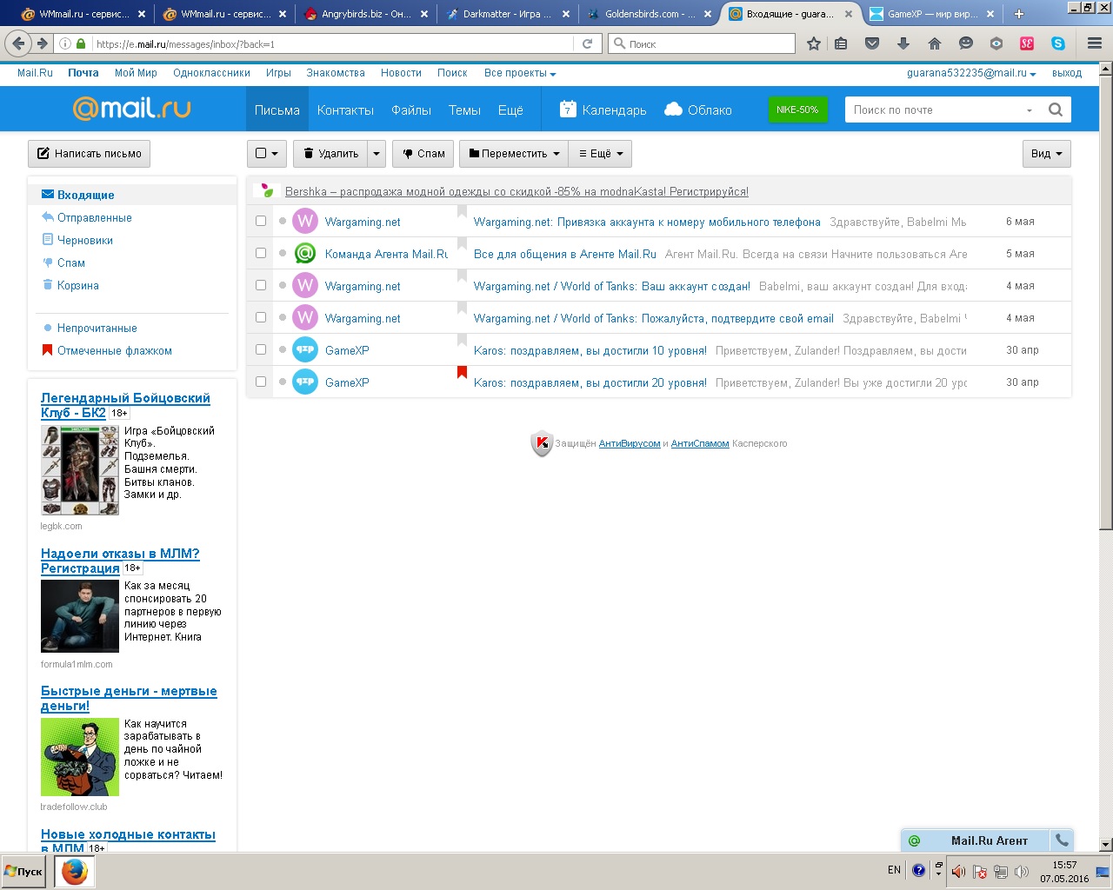Click the red flag on GameXP 20 уровня email
Viewport: 1113px width, 890px height.
click(x=462, y=373)
